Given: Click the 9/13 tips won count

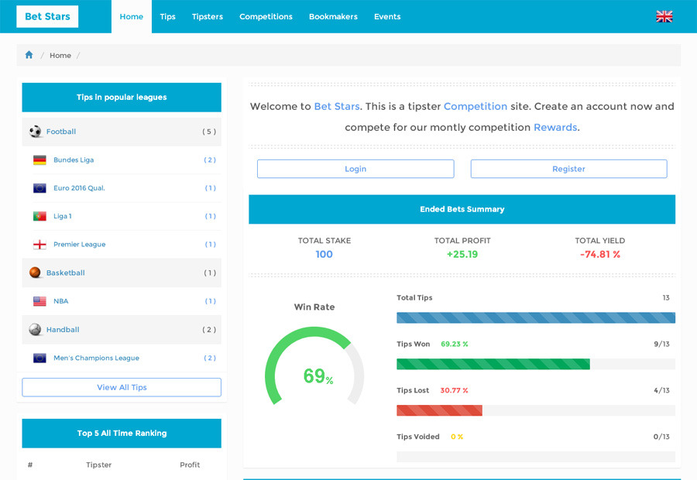Looking at the screenshot, I should point(661,344).
